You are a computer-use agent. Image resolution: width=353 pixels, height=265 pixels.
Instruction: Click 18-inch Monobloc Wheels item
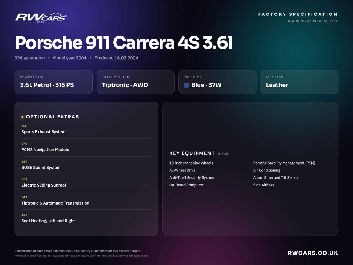[x=191, y=163]
